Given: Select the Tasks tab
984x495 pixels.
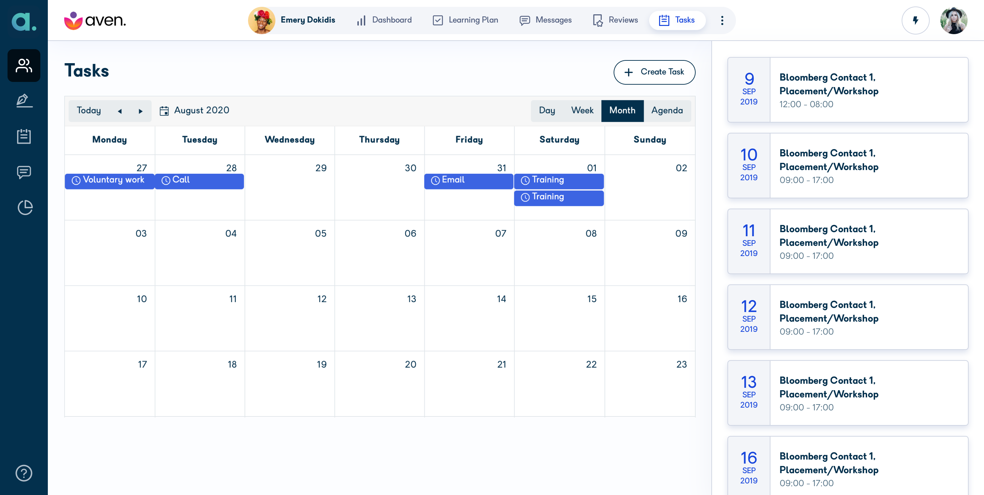Looking at the screenshot, I should pyautogui.click(x=677, y=20).
